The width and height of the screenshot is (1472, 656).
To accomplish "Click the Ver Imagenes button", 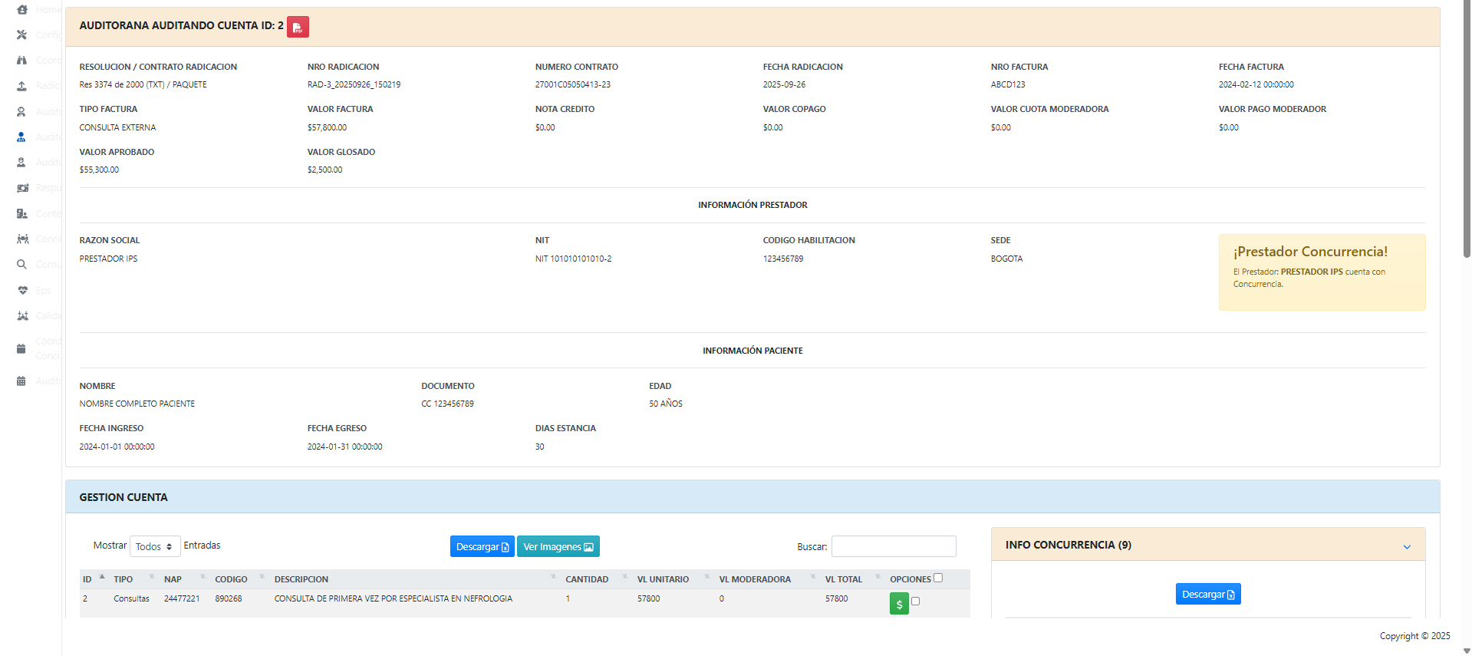I will (558, 546).
